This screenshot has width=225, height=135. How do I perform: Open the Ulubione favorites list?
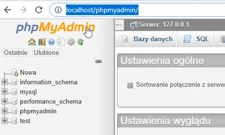[x=46, y=53]
